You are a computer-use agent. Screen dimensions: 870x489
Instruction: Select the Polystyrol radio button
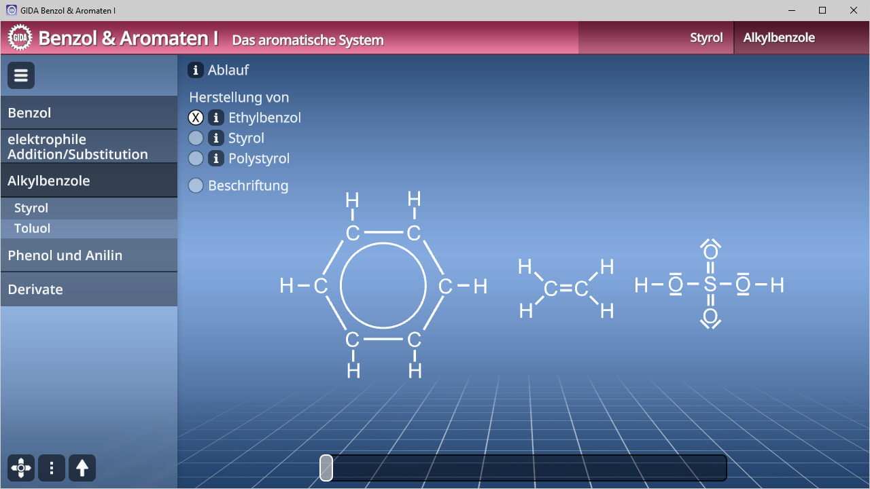click(196, 158)
